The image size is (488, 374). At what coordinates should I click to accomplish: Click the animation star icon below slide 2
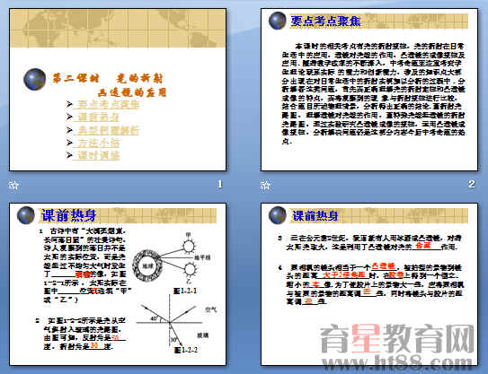pyautogui.click(x=265, y=186)
